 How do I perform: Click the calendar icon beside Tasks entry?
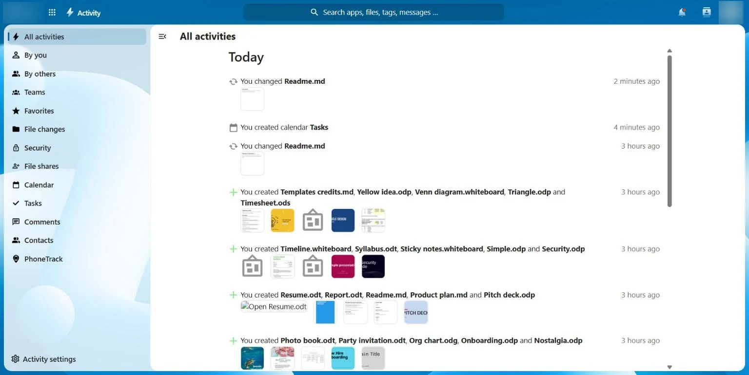pos(234,128)
